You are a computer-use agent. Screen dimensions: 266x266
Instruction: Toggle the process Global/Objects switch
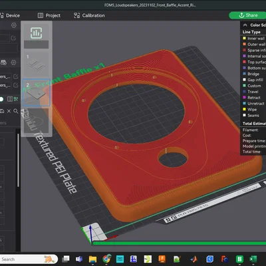coord(1,99)
